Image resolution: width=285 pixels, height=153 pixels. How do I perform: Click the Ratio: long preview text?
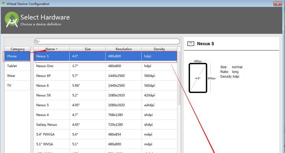[x=229, y=72]
